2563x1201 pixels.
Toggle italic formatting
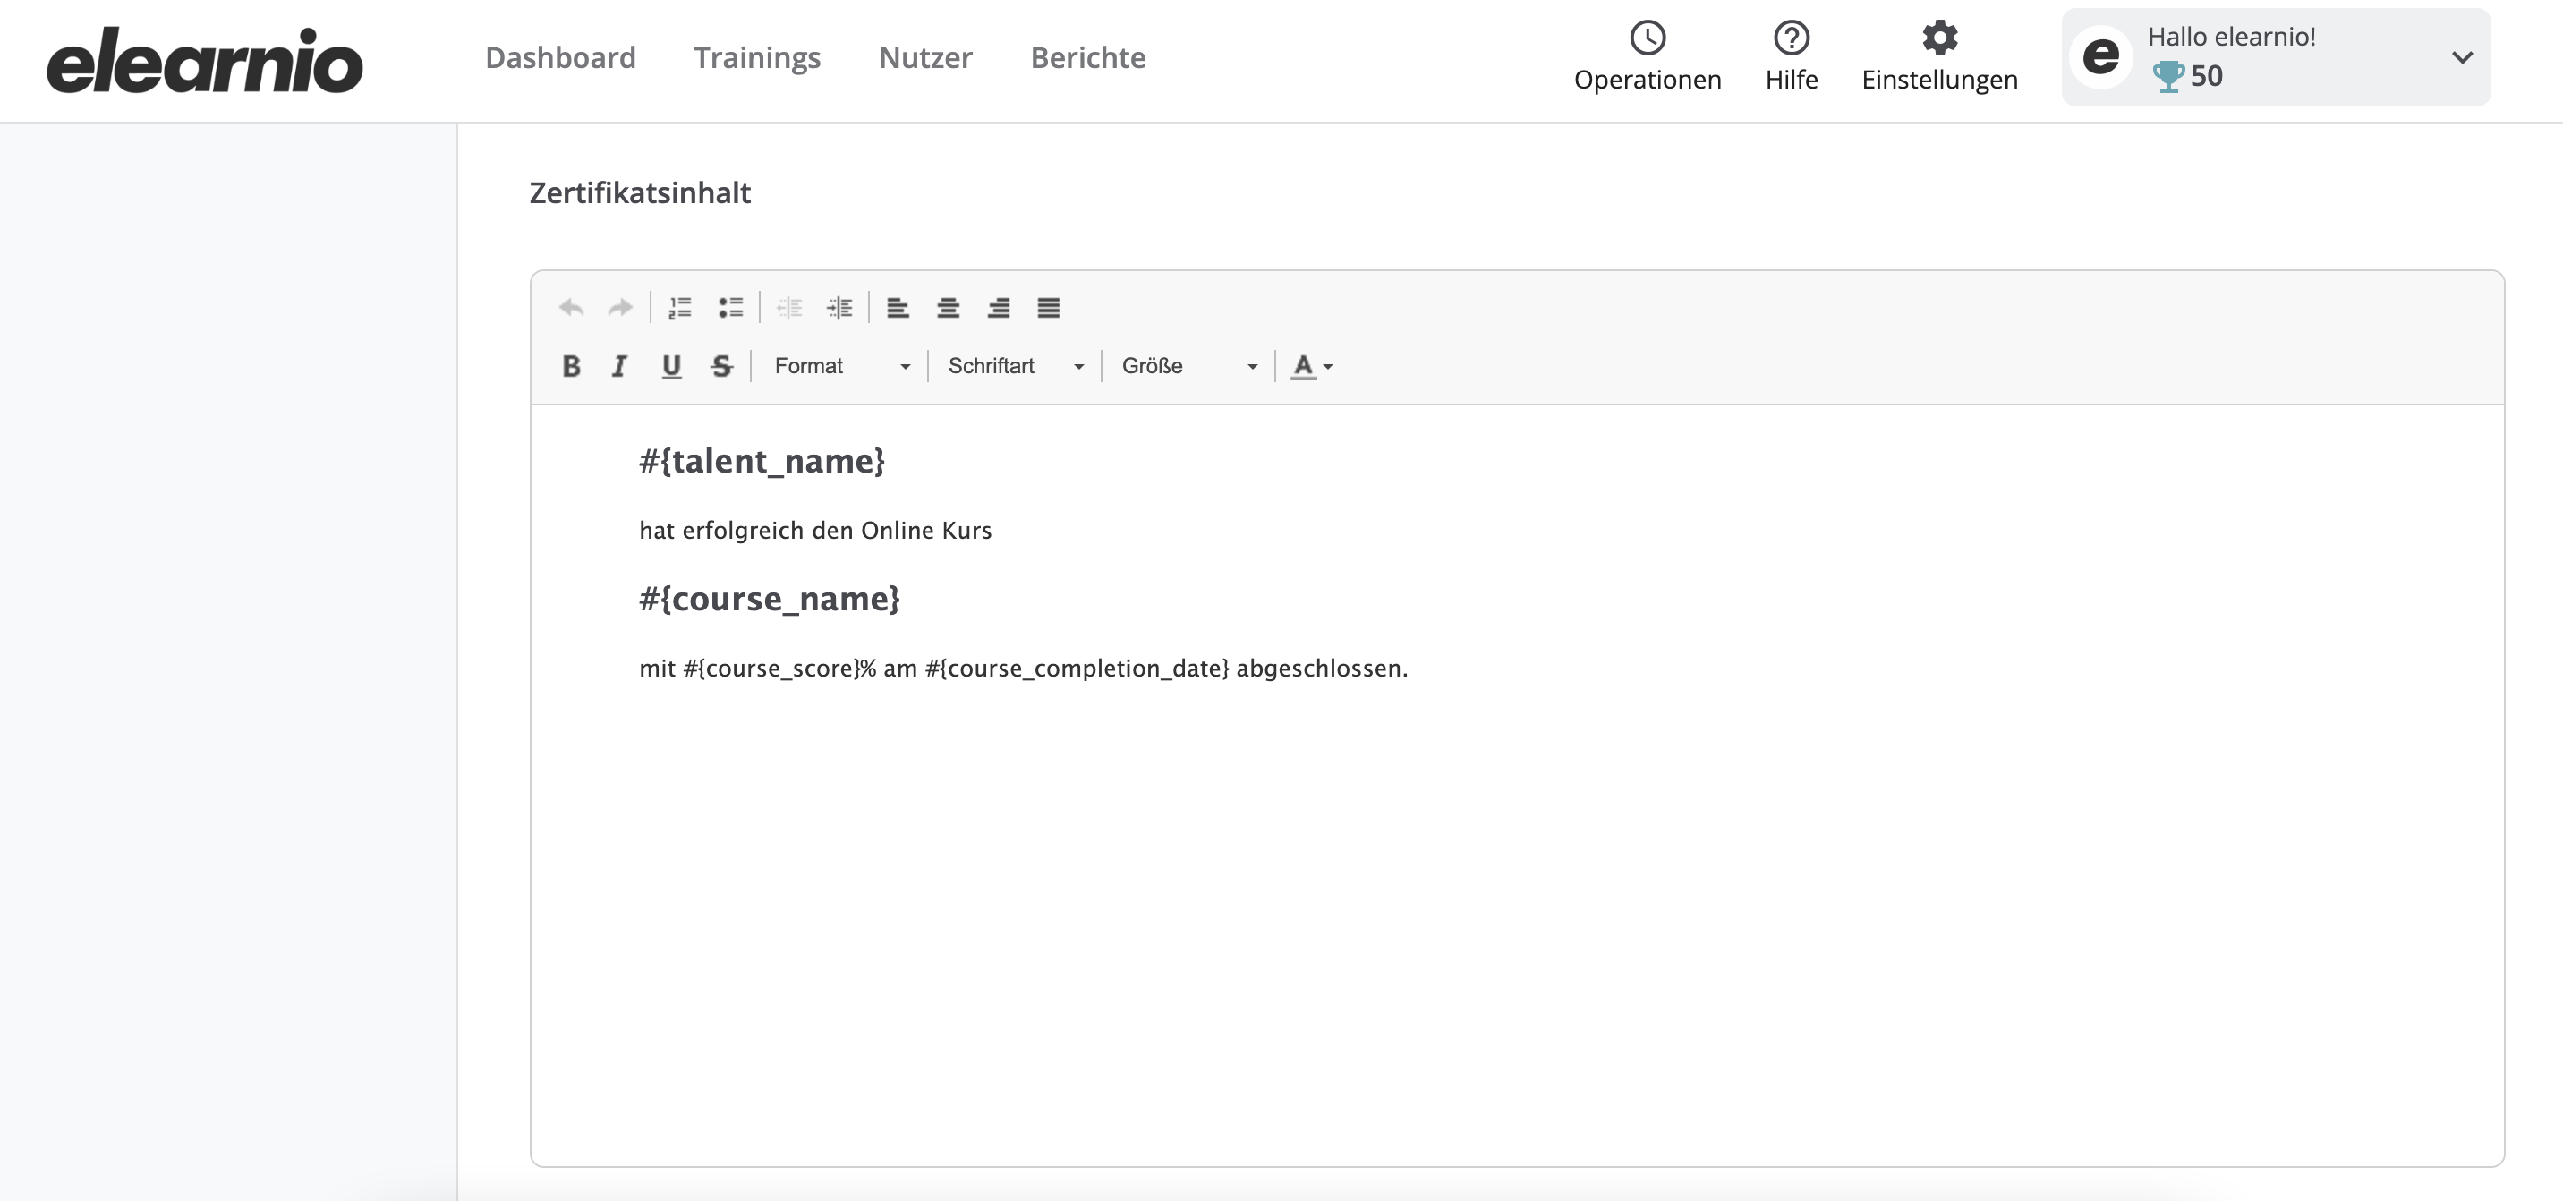pyautogui.click(x=620, y=366)
